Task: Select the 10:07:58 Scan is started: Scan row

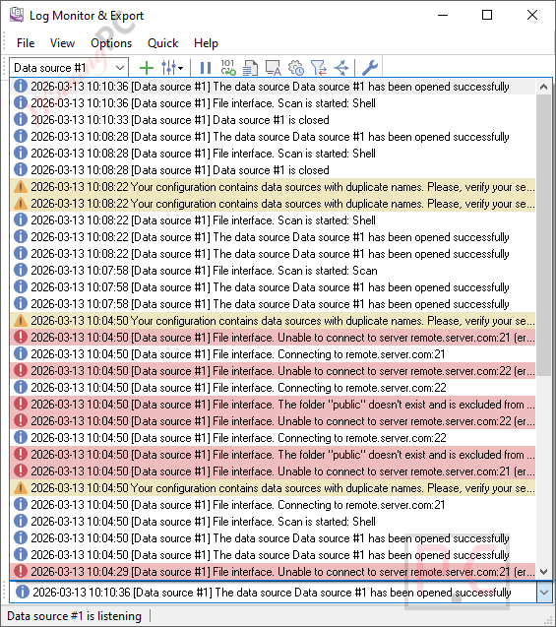Action: pos(273,271)
